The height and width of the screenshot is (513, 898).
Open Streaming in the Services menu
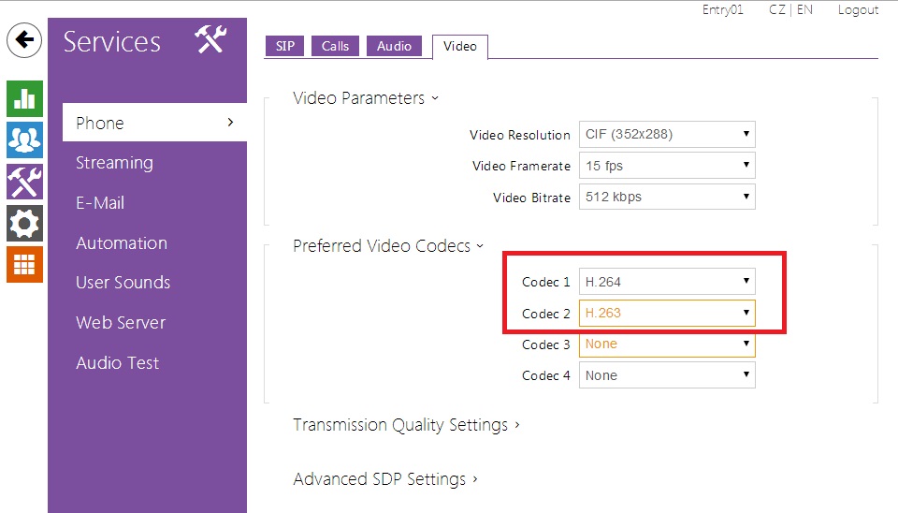[114, 163]
